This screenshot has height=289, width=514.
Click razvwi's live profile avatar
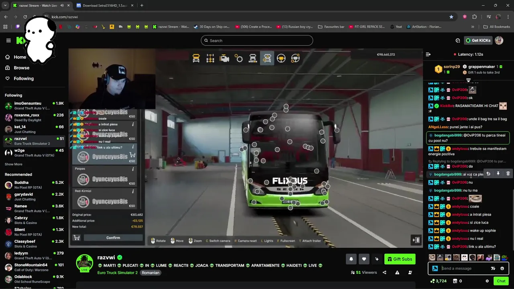pos(84,263)
